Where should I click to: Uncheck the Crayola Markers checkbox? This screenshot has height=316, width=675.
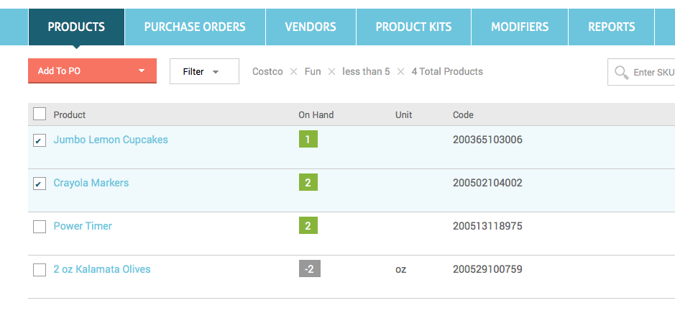tap(40, 184)
